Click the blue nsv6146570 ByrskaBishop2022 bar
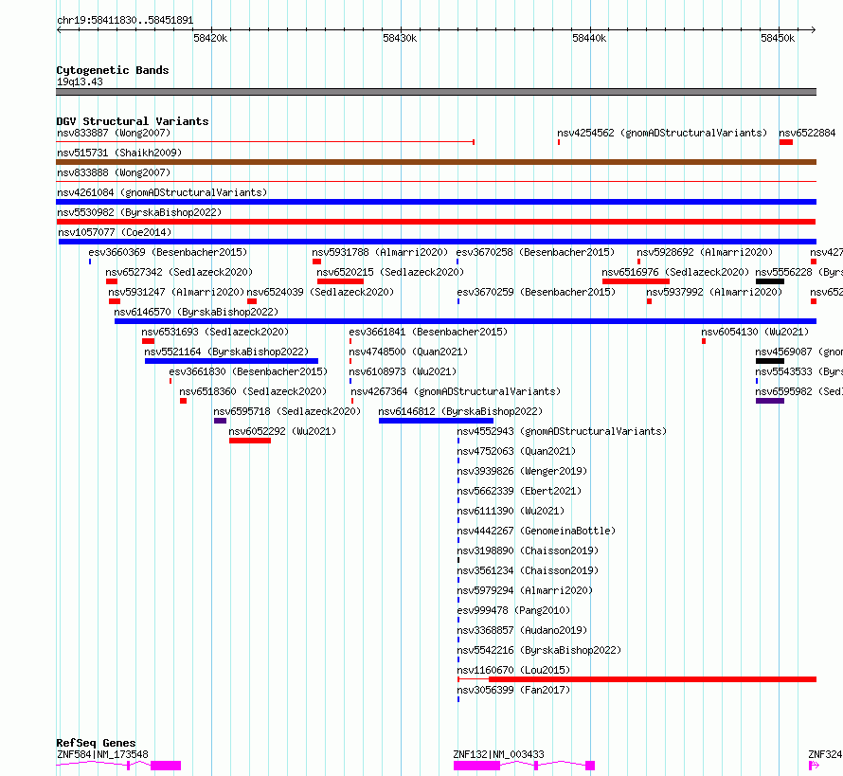 coord(466,321)
